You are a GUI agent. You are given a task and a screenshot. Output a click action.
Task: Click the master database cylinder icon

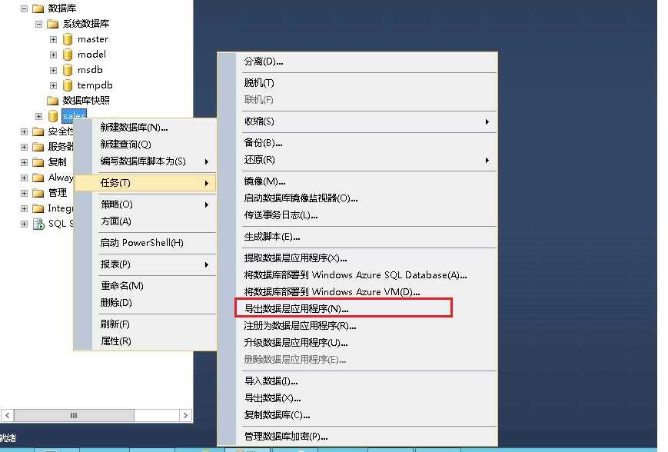click(x=68, y=39)
